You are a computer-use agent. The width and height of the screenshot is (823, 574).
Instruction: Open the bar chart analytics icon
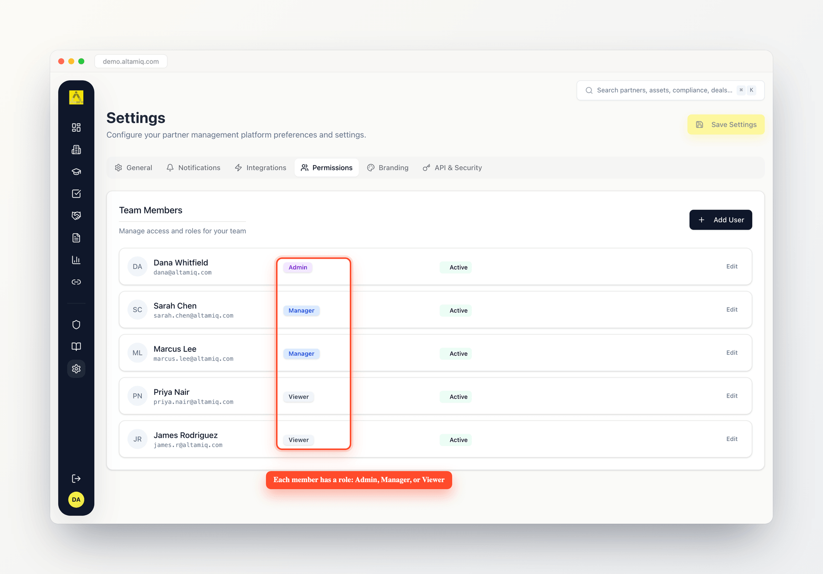click(x=76, y=260)
